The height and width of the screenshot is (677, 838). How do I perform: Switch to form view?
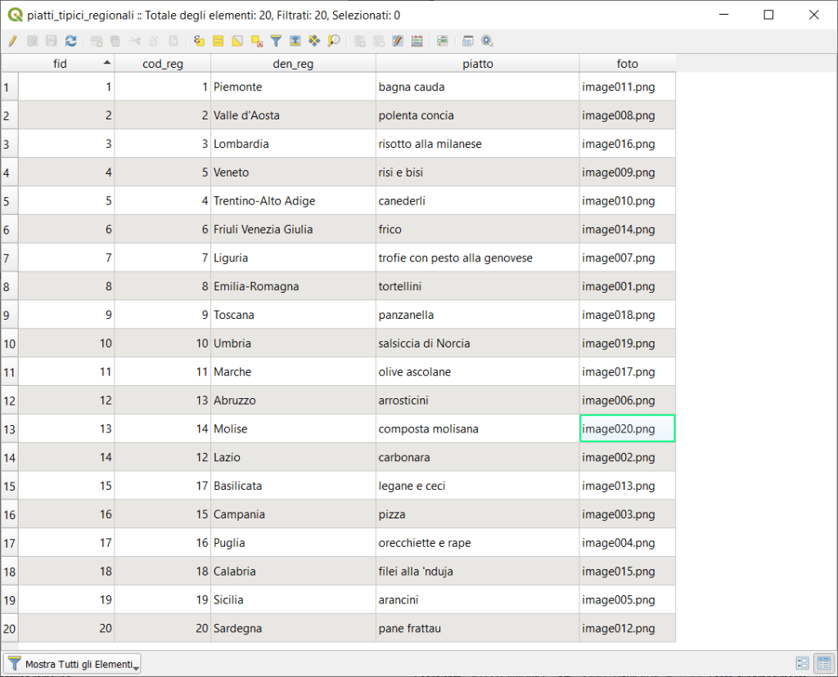[803, 663]
